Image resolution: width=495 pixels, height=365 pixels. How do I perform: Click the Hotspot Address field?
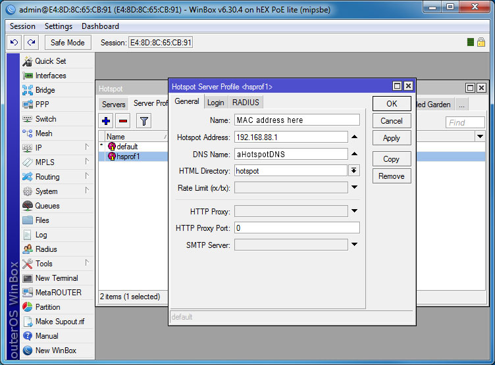tap(291, 137)
